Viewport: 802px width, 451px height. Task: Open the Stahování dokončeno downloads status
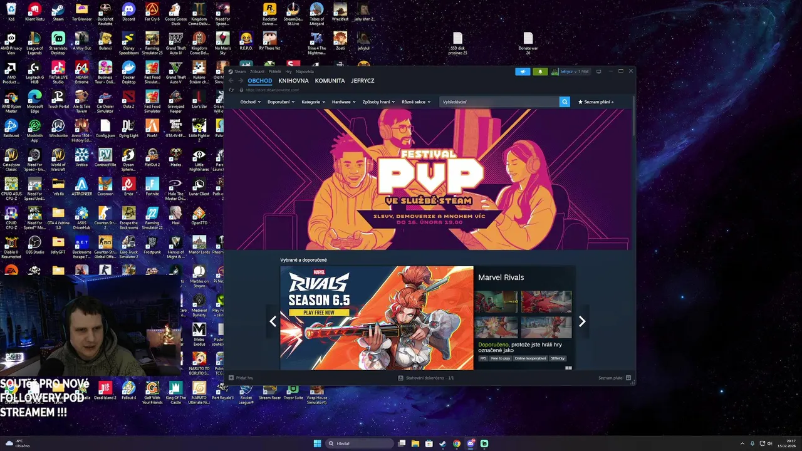(x=426, y=378)
